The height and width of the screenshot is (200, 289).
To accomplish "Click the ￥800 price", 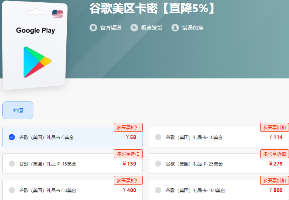I will coord(276,190).
